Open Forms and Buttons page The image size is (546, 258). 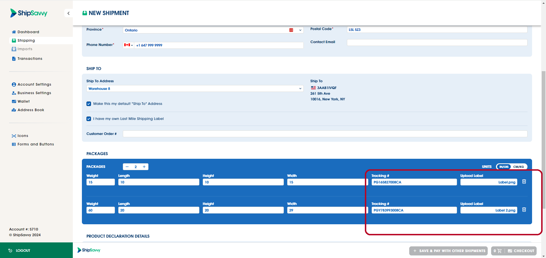(36, 144)
